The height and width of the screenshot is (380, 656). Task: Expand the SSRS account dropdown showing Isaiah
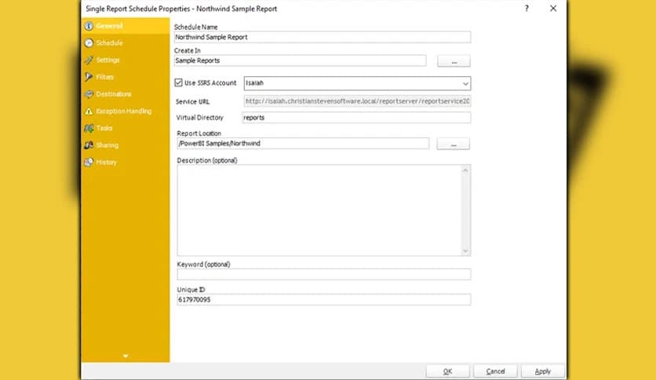click(465, 84)
